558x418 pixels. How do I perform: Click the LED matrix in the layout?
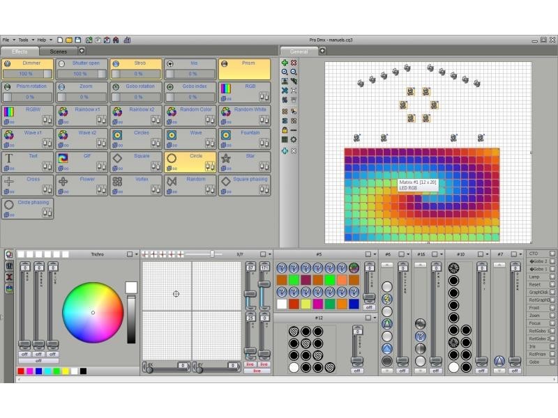[422, 195]
